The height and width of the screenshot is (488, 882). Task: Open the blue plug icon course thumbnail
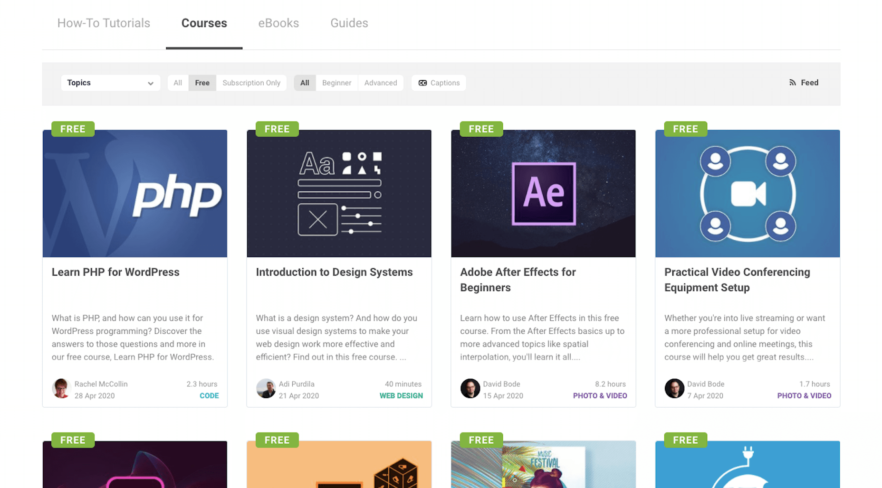748,464
